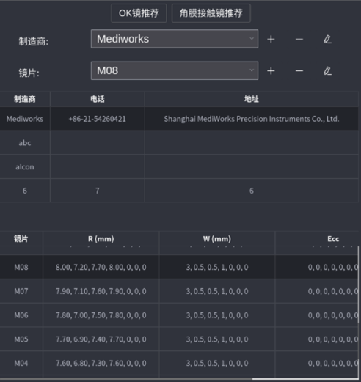Open the Mediworks manufacturer dropdown
This screenshot has width=361, height=382.
pyautogui.click(x=175, y=39)
